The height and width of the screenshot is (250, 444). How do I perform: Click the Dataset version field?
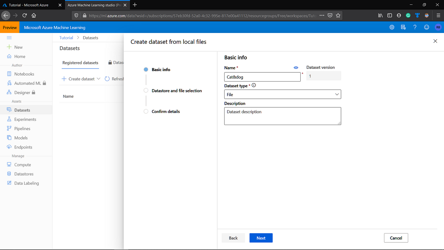(x=323, y=76)
